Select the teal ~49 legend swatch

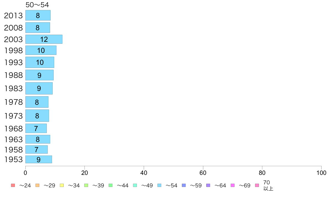135,185
